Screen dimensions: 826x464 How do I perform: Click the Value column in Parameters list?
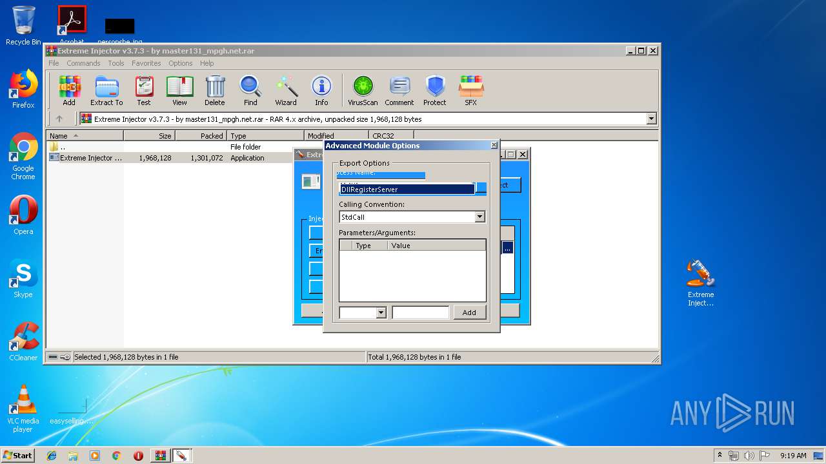(x=437, y=246)
